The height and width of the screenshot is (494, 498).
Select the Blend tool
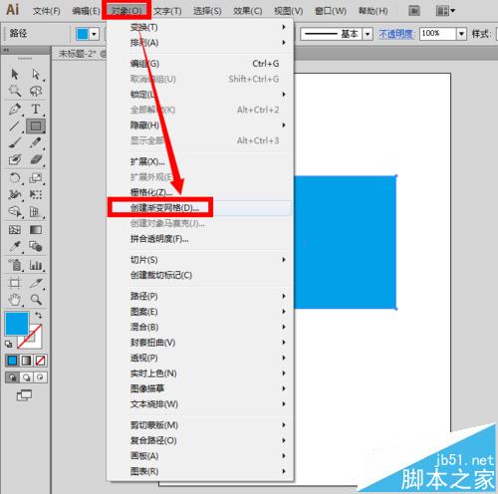point(36,246)
